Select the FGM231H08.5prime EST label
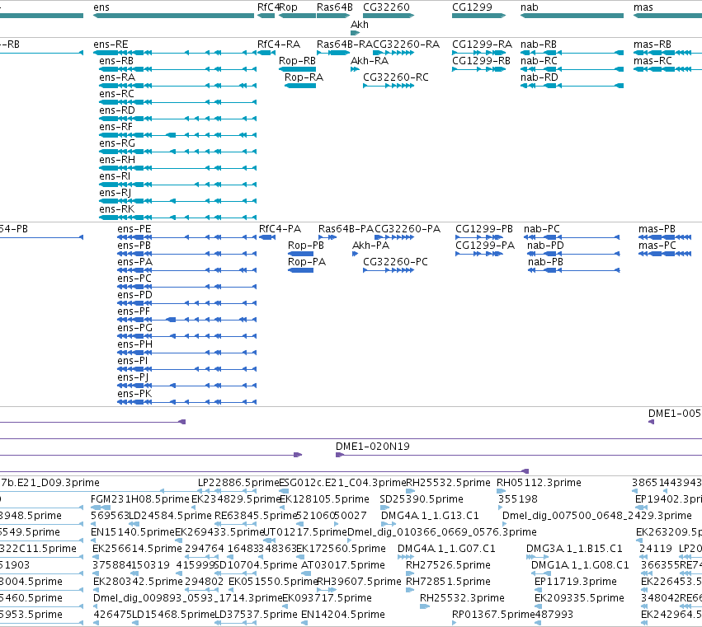The image size is (702, 627). (140, 499)
